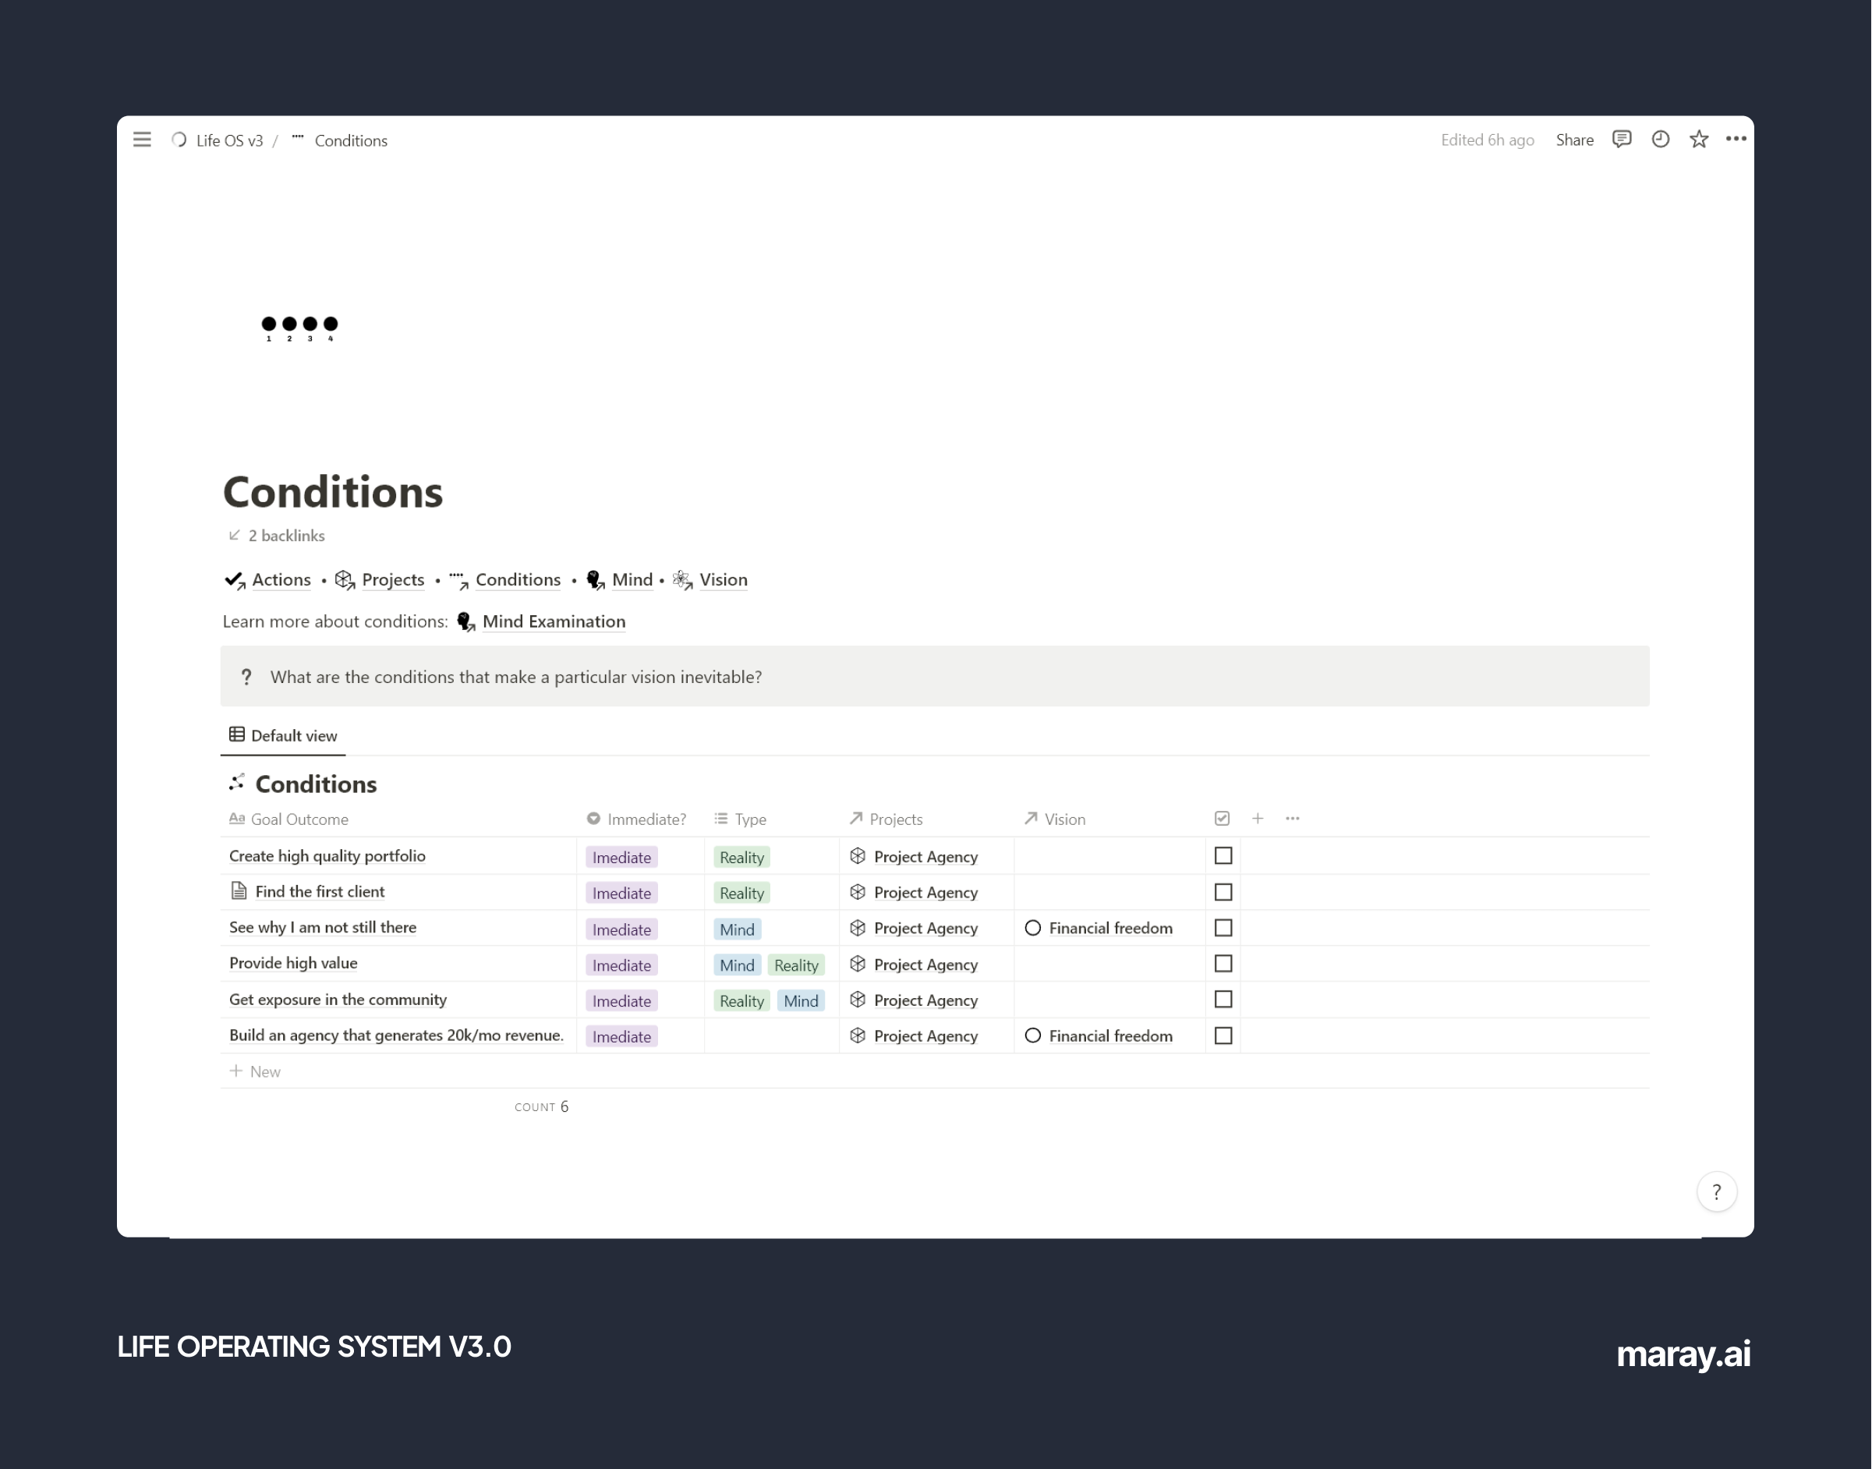Open the sidebar hamburger menu
Image resolution: width=1872 pixels, height=1469 pixels.
pyautogui.click(x=142, y=140)
